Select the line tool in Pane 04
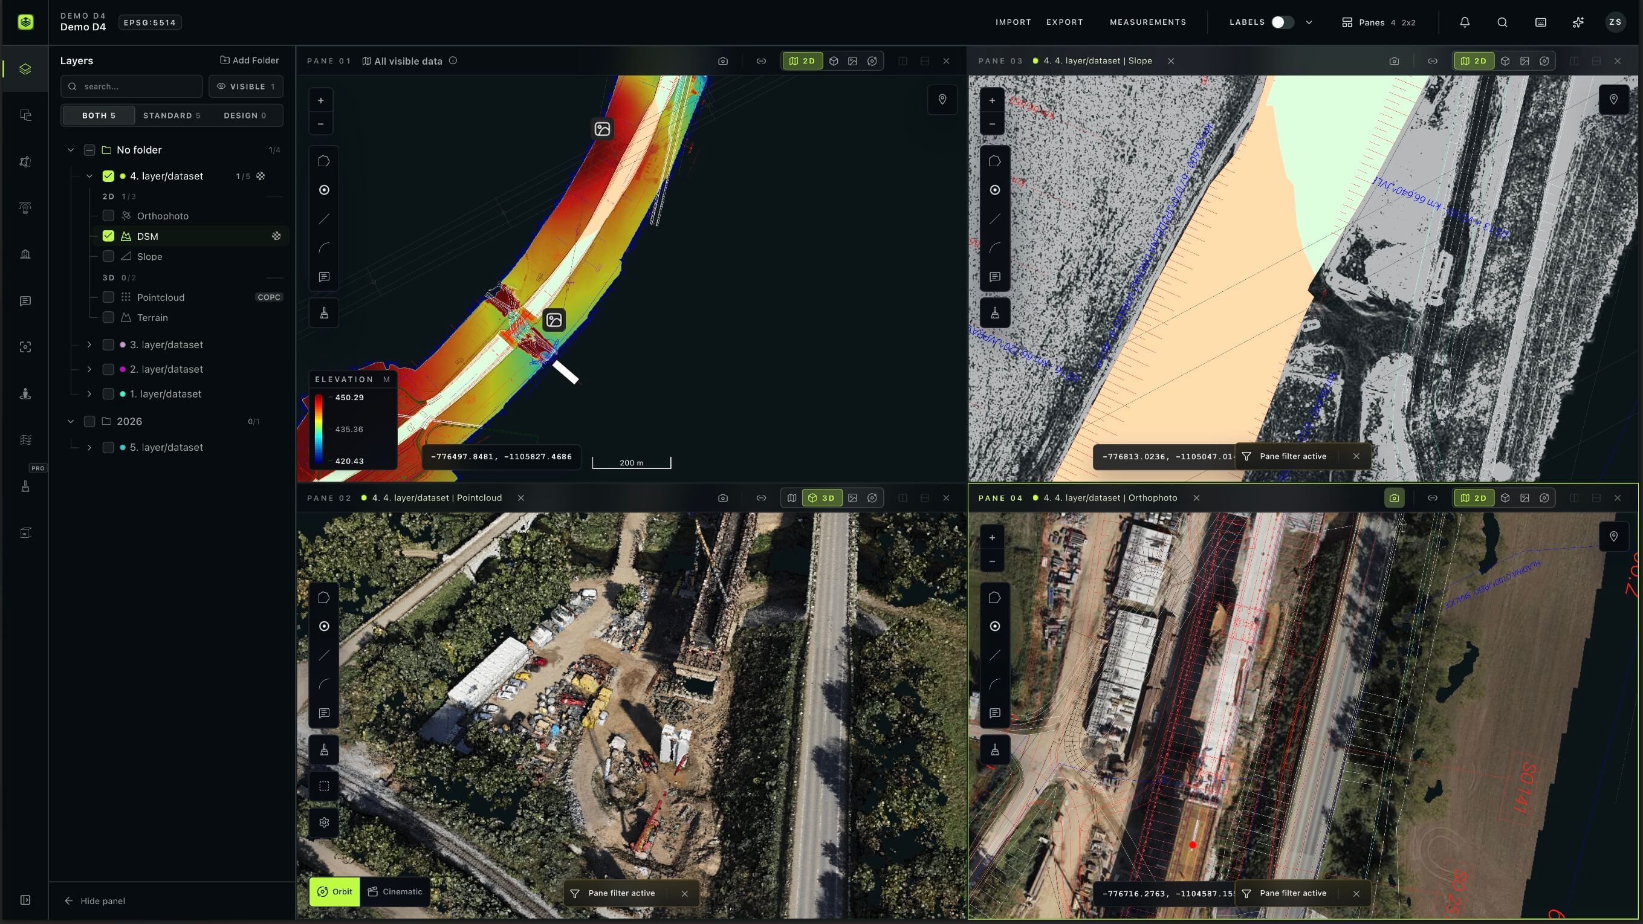1643x924 pixels. 995,655
